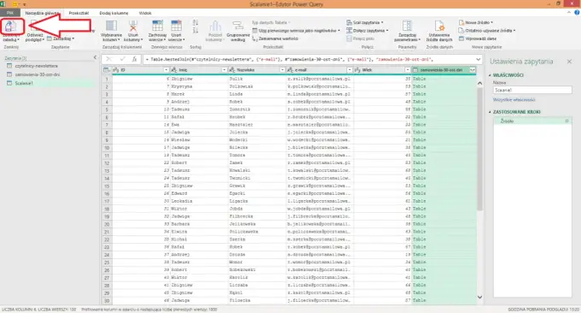
Task: Click Odśwież podgląd button
Action: [35, 31]
